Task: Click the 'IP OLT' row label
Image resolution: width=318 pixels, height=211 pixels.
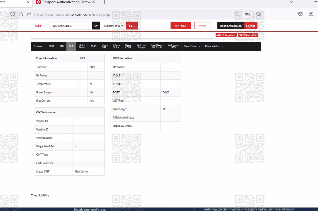Action: (117, 76)
